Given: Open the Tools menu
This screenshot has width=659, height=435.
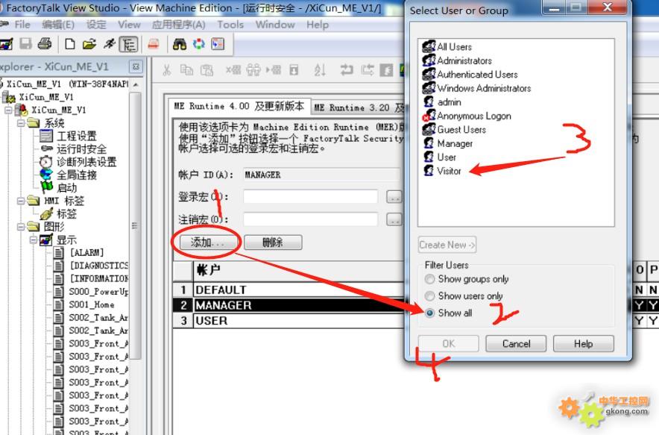Looking at the screenshot, I should pos(230,25).
